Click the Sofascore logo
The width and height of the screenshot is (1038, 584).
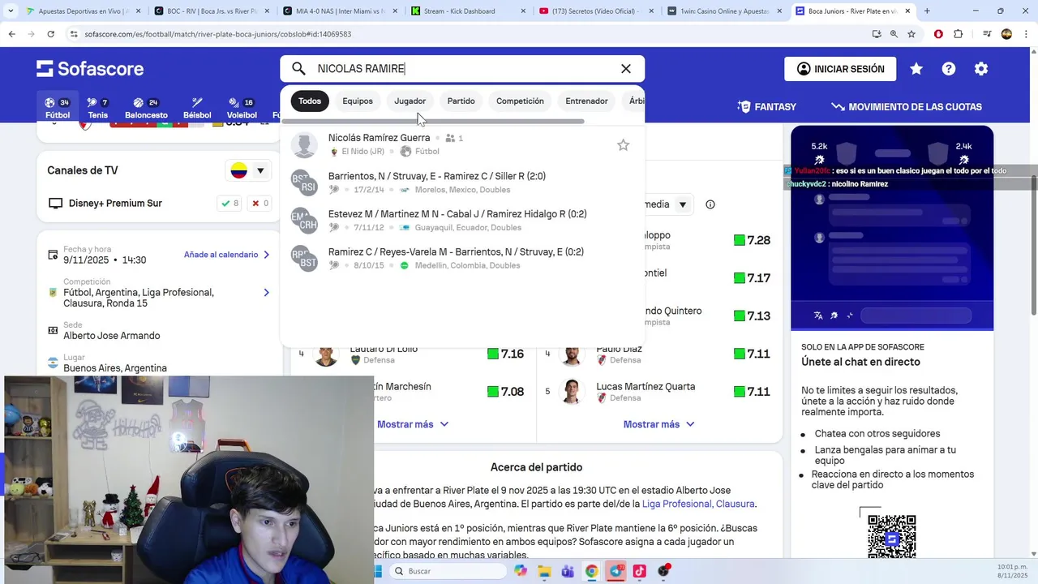(x=90, y=69)
